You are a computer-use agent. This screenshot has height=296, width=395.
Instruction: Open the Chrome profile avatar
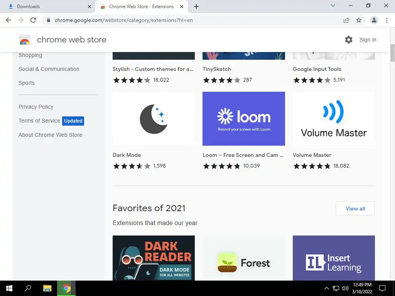374,20
